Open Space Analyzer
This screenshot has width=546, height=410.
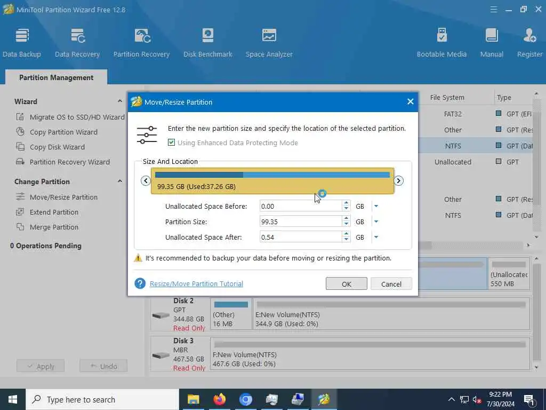pyautogui.click(x=269, y=43)
